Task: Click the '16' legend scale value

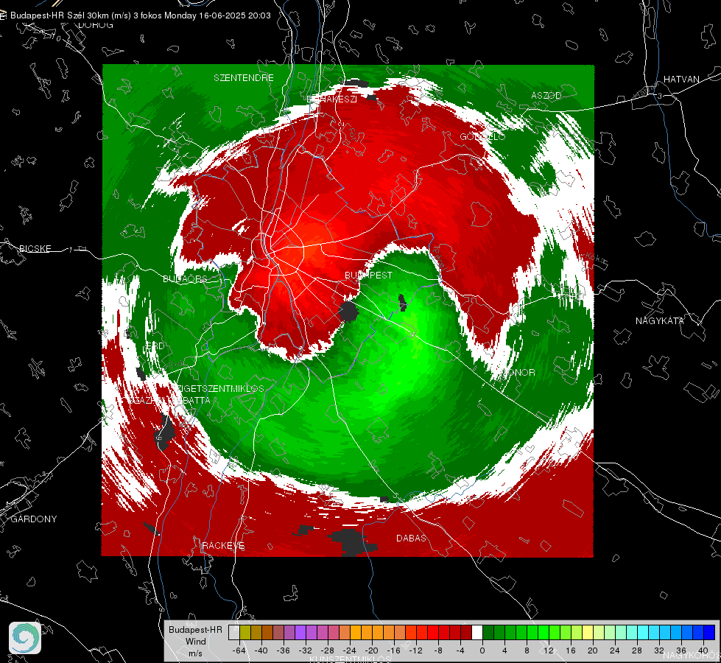Action: pyautogui.click(x=571, y=650)
